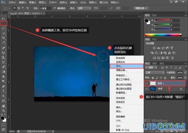Open the 图层(L) menu
Viewport: 188px width, 133px height.
[42, 2]
